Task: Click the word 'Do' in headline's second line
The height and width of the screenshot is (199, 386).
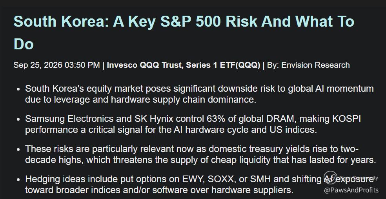Action: [24, 44]
